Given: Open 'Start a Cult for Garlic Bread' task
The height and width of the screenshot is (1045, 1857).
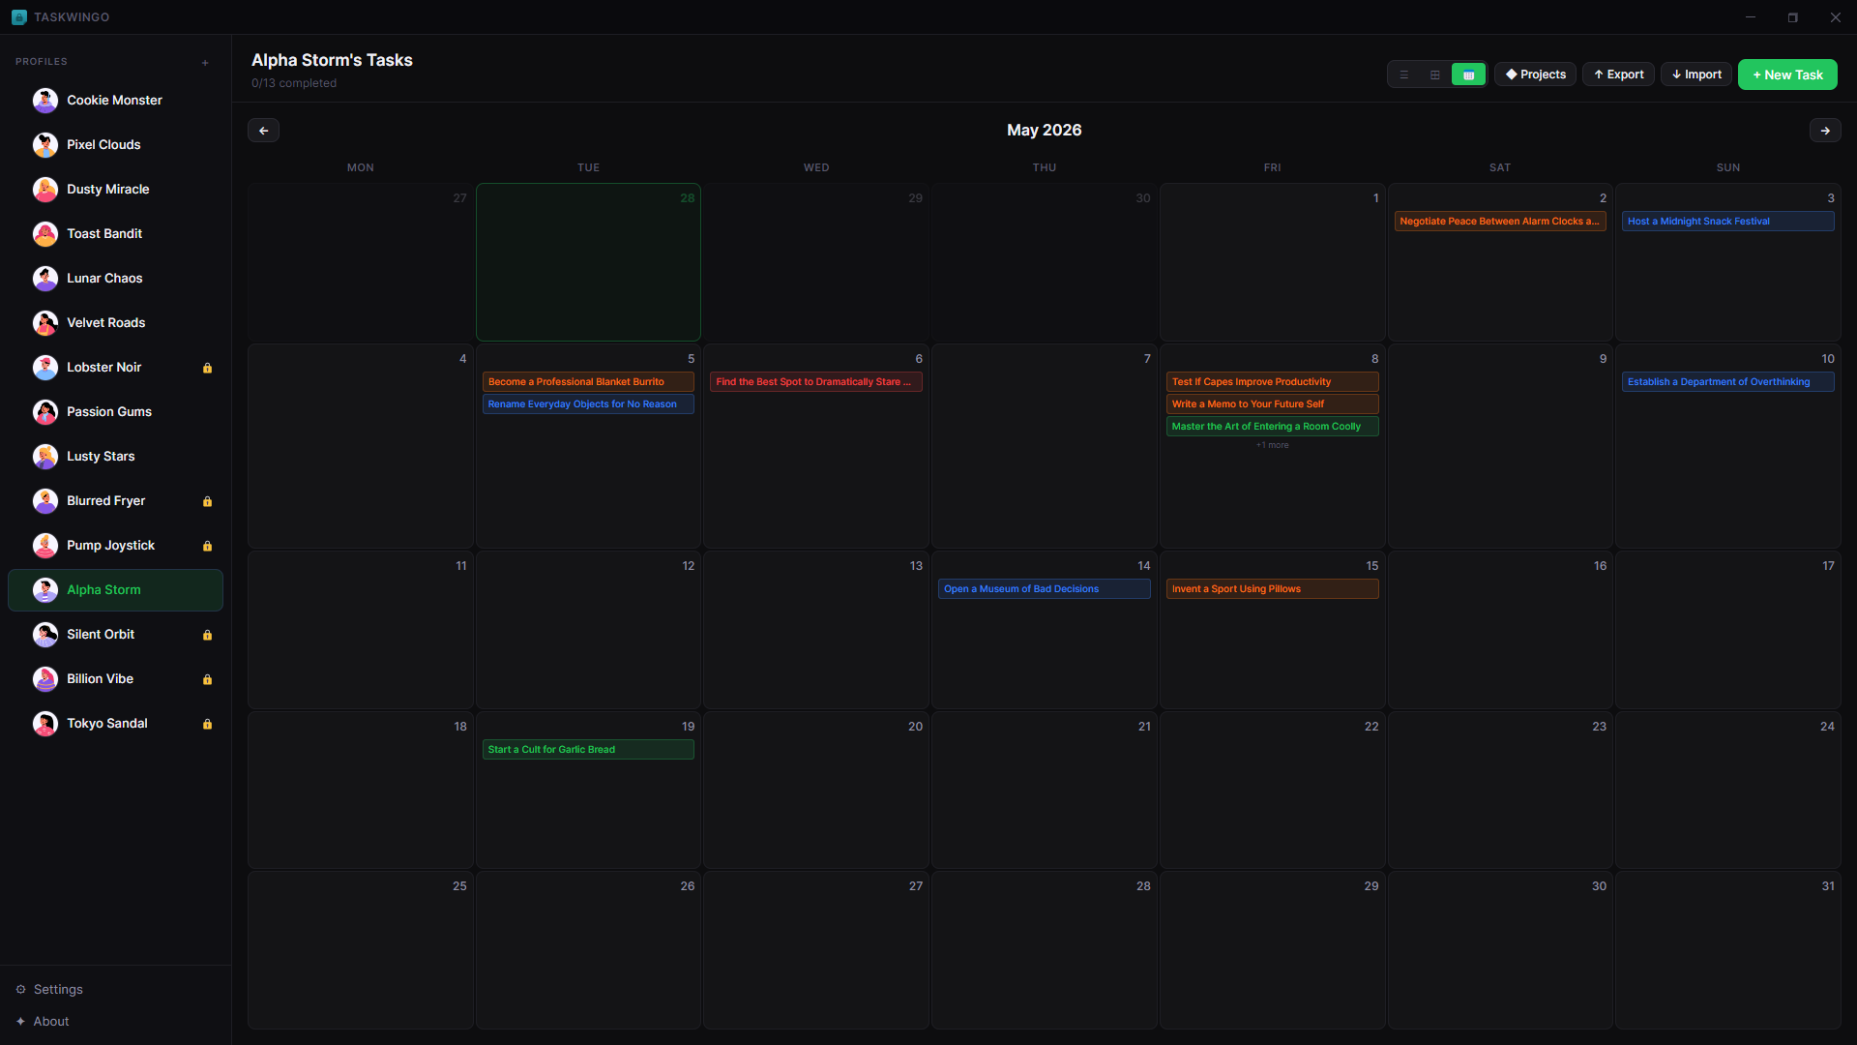Looking at the screenshot, I should [588, 750].
